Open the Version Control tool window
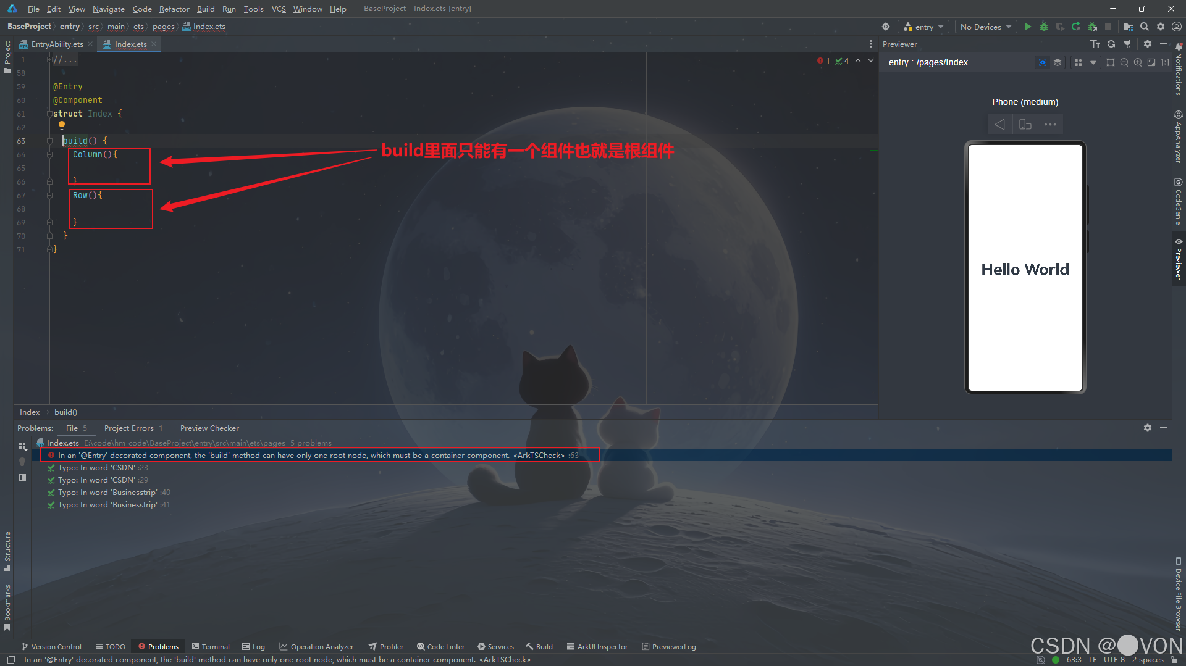This screenshot has width=1186, height=666. (x=51, y=646)
